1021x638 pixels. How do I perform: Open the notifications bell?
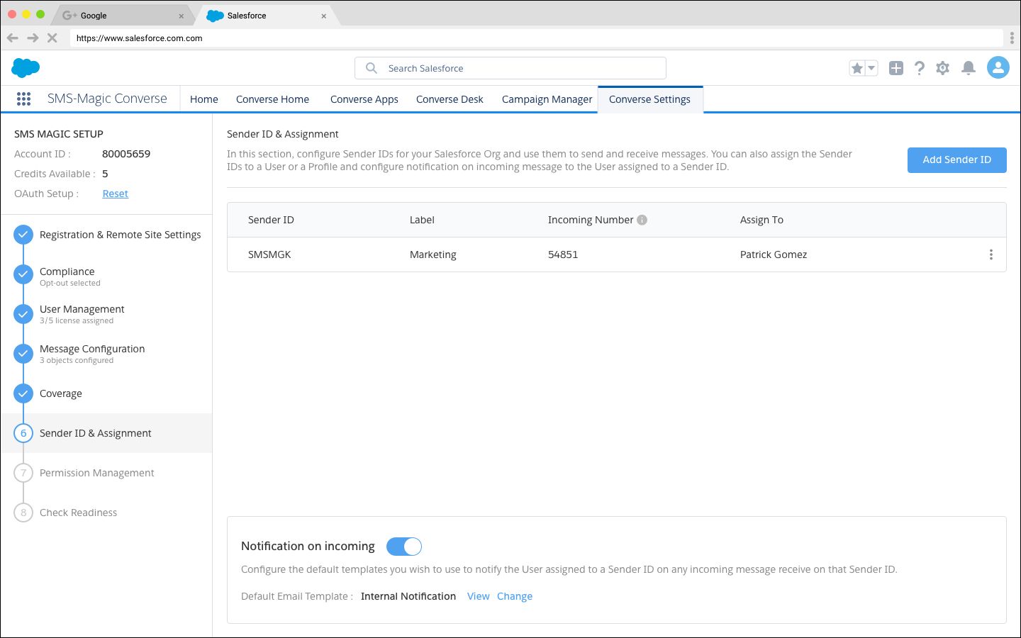tap(969, 68)
